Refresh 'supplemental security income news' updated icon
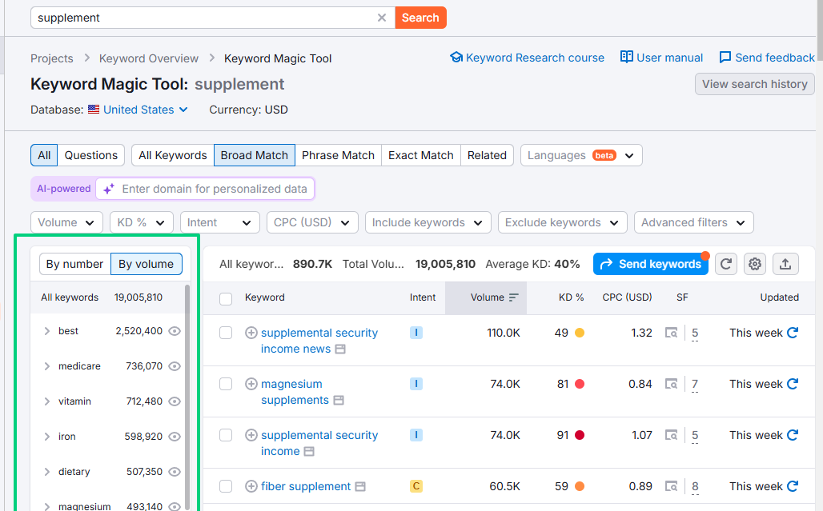The image size is (823, 511). click(x=793, y=333)
